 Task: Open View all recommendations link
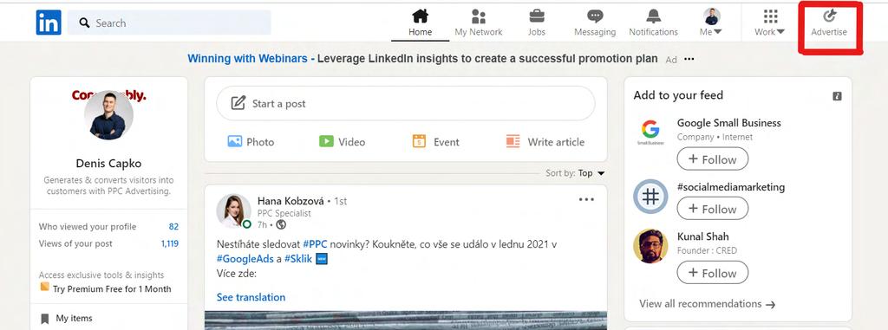707,304
